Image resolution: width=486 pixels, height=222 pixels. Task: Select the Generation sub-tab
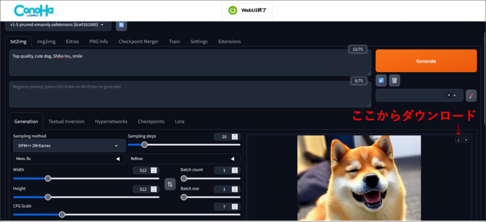click(x=26, y=122)
